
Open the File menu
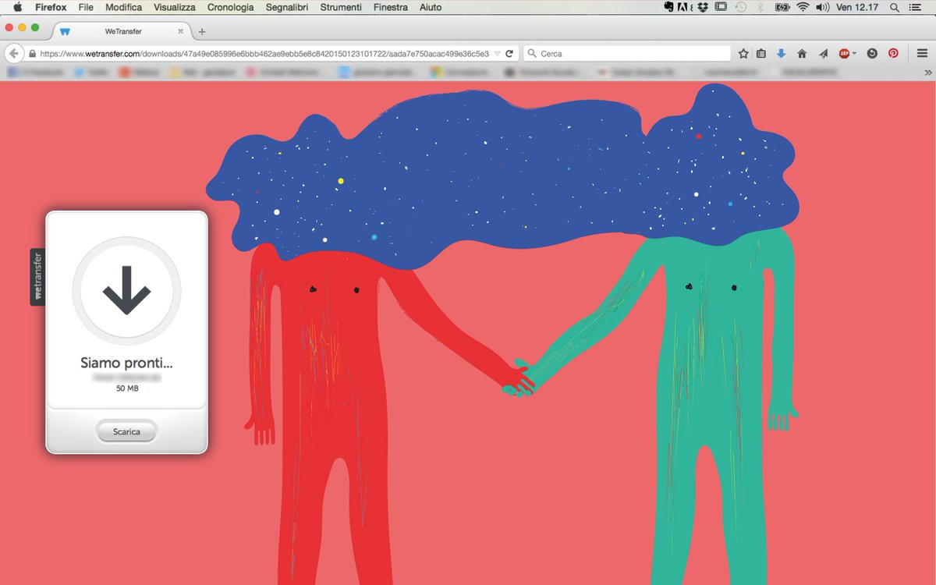pyautogui.click(x=86, y=7)
